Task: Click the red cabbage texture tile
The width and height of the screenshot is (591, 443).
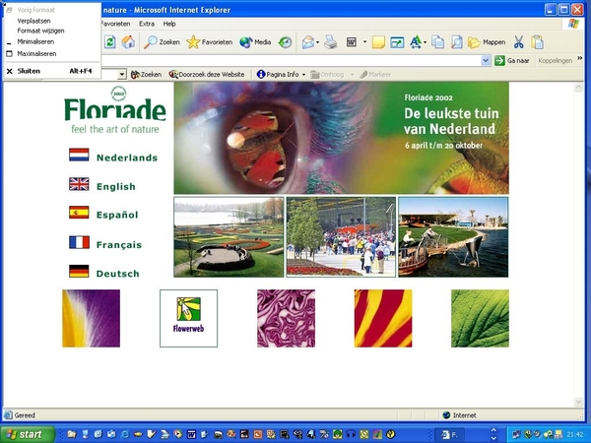Action: 286,318
